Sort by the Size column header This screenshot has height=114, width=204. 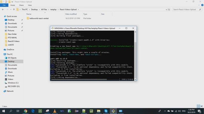coord(103,14)
